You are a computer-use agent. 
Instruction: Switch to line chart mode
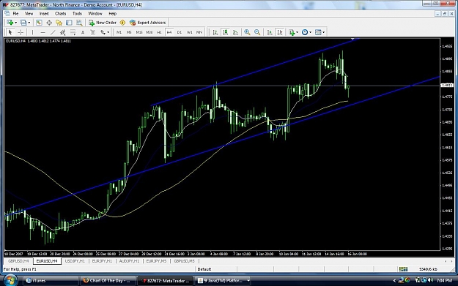pos(235,32)
